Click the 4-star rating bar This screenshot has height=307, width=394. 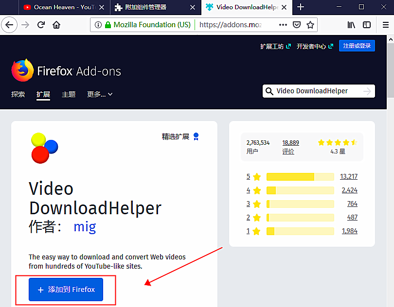(300, 190)
